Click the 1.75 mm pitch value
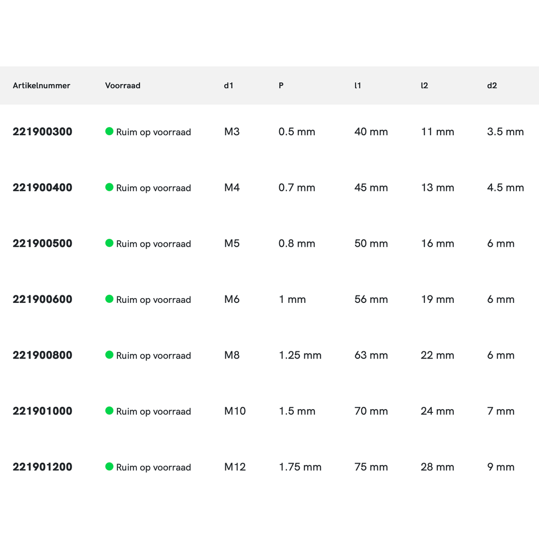Image resolution: width=539 pixels, height=539 pixels. click(x=300, y=467)
